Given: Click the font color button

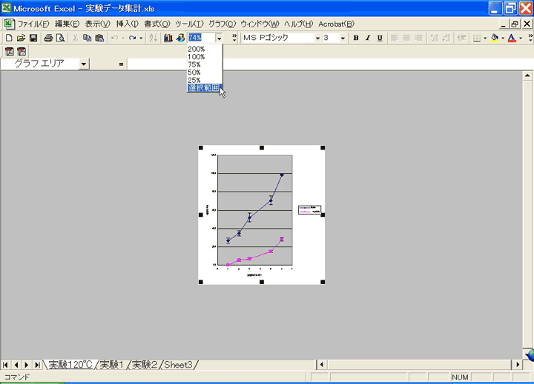Looking at the screenshot, I should click(x=511, y=38).
